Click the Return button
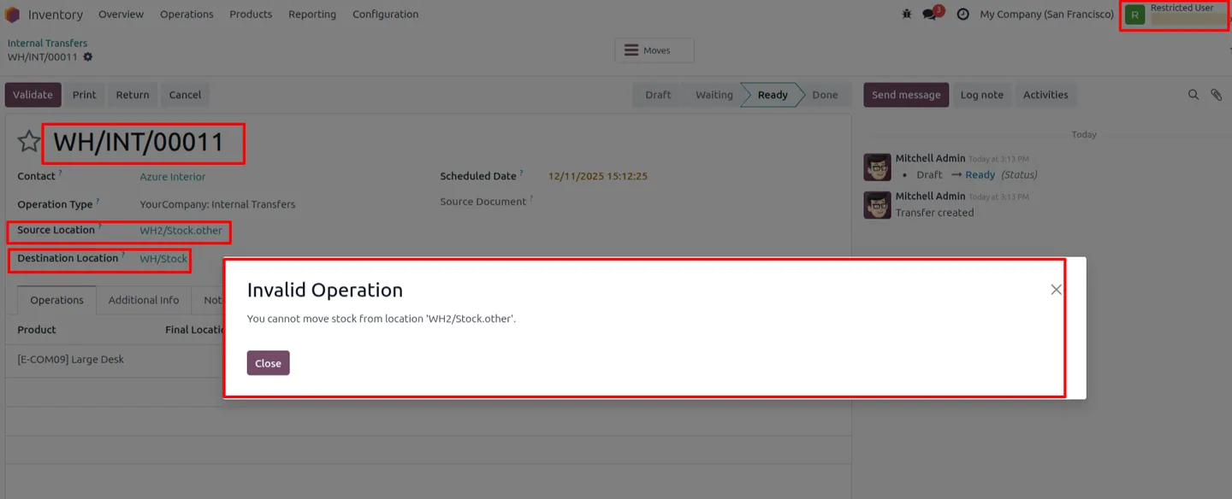 [x=133, y=95]
